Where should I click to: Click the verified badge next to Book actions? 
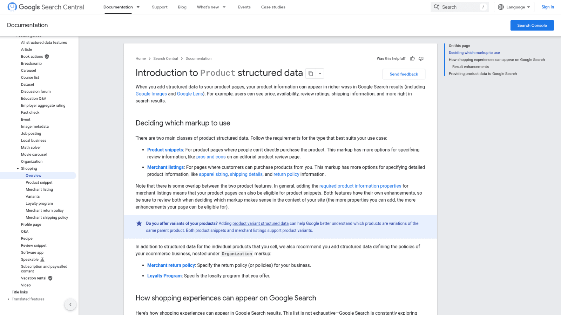tap(47, 56)
